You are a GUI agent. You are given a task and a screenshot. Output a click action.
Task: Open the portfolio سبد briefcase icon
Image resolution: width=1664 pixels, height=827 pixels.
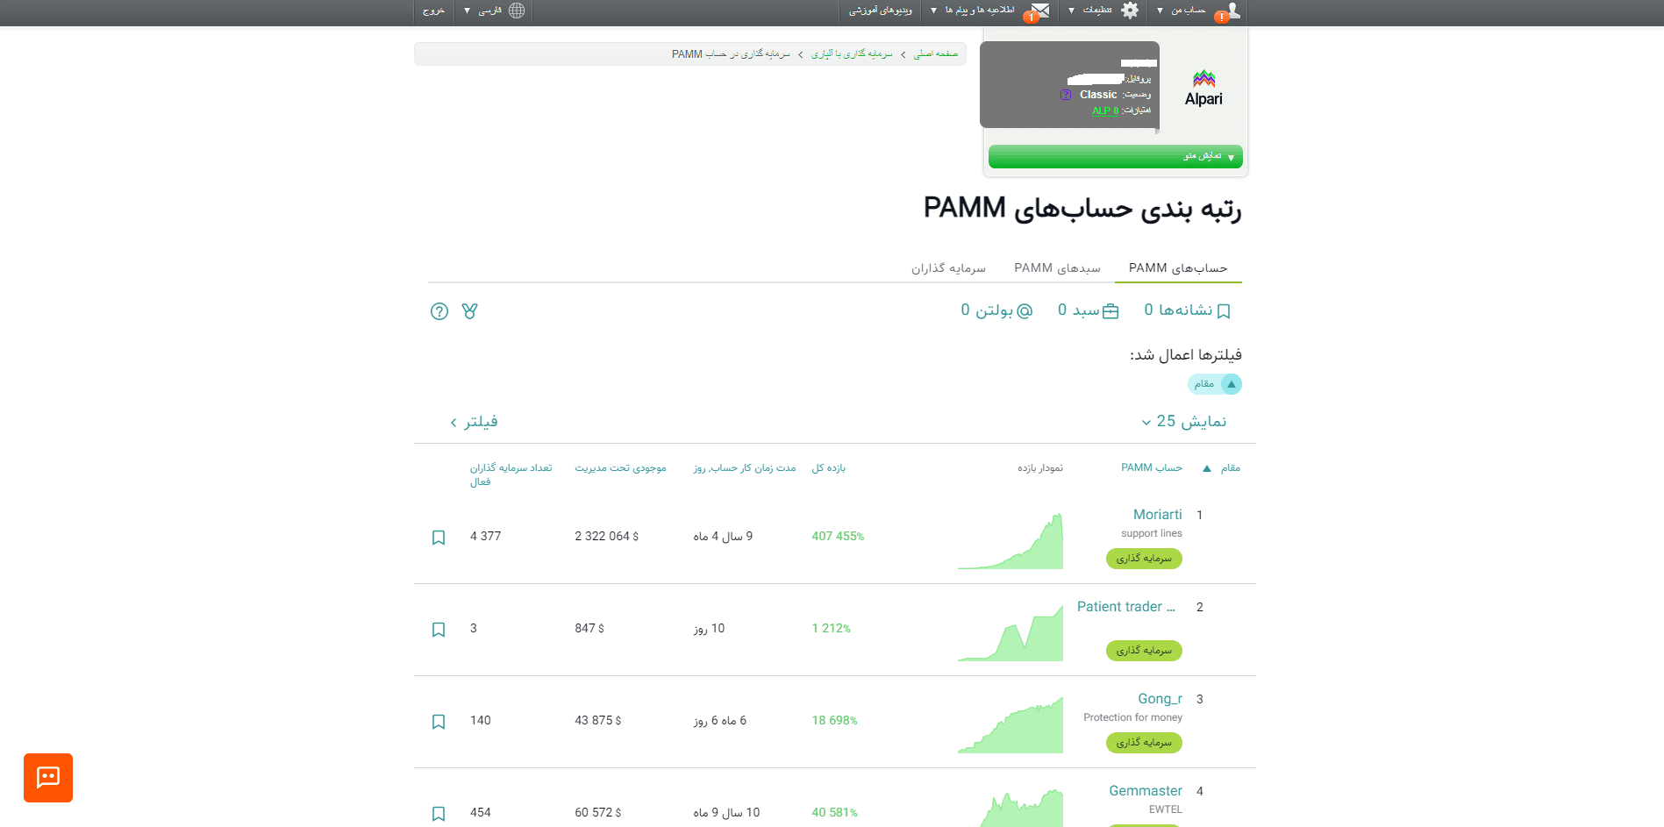pos(1111,311)
